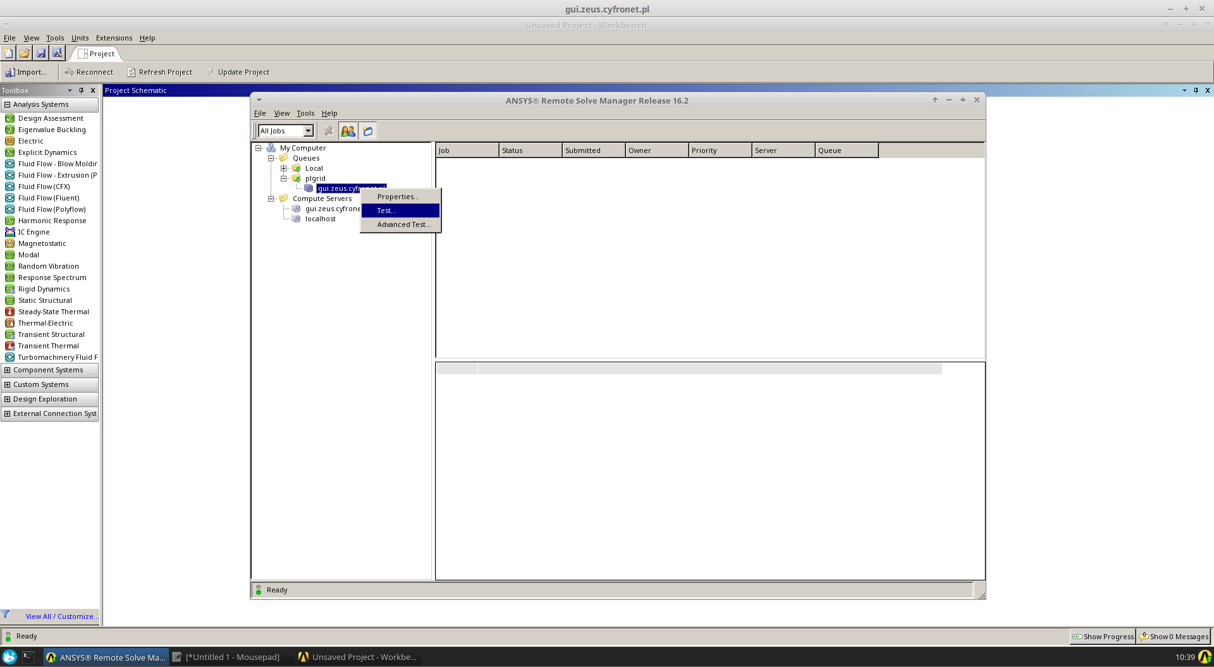Collapse the plgrid queue node
Screen dimensions: 1214x667
pos(283,178)
